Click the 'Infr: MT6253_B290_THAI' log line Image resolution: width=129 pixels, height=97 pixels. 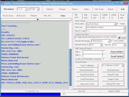[35, 83]
